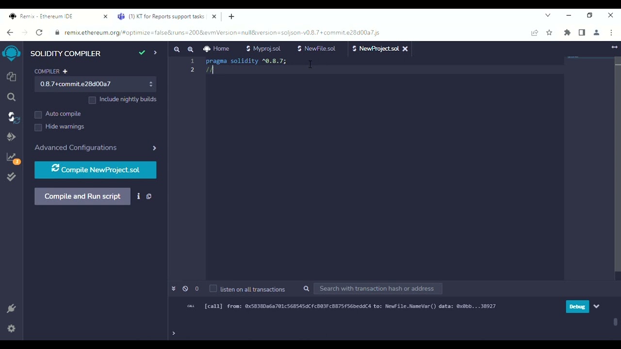Clear the terminal console icon
The width and height of the screenshot is (621, 349).
(185, 288)
